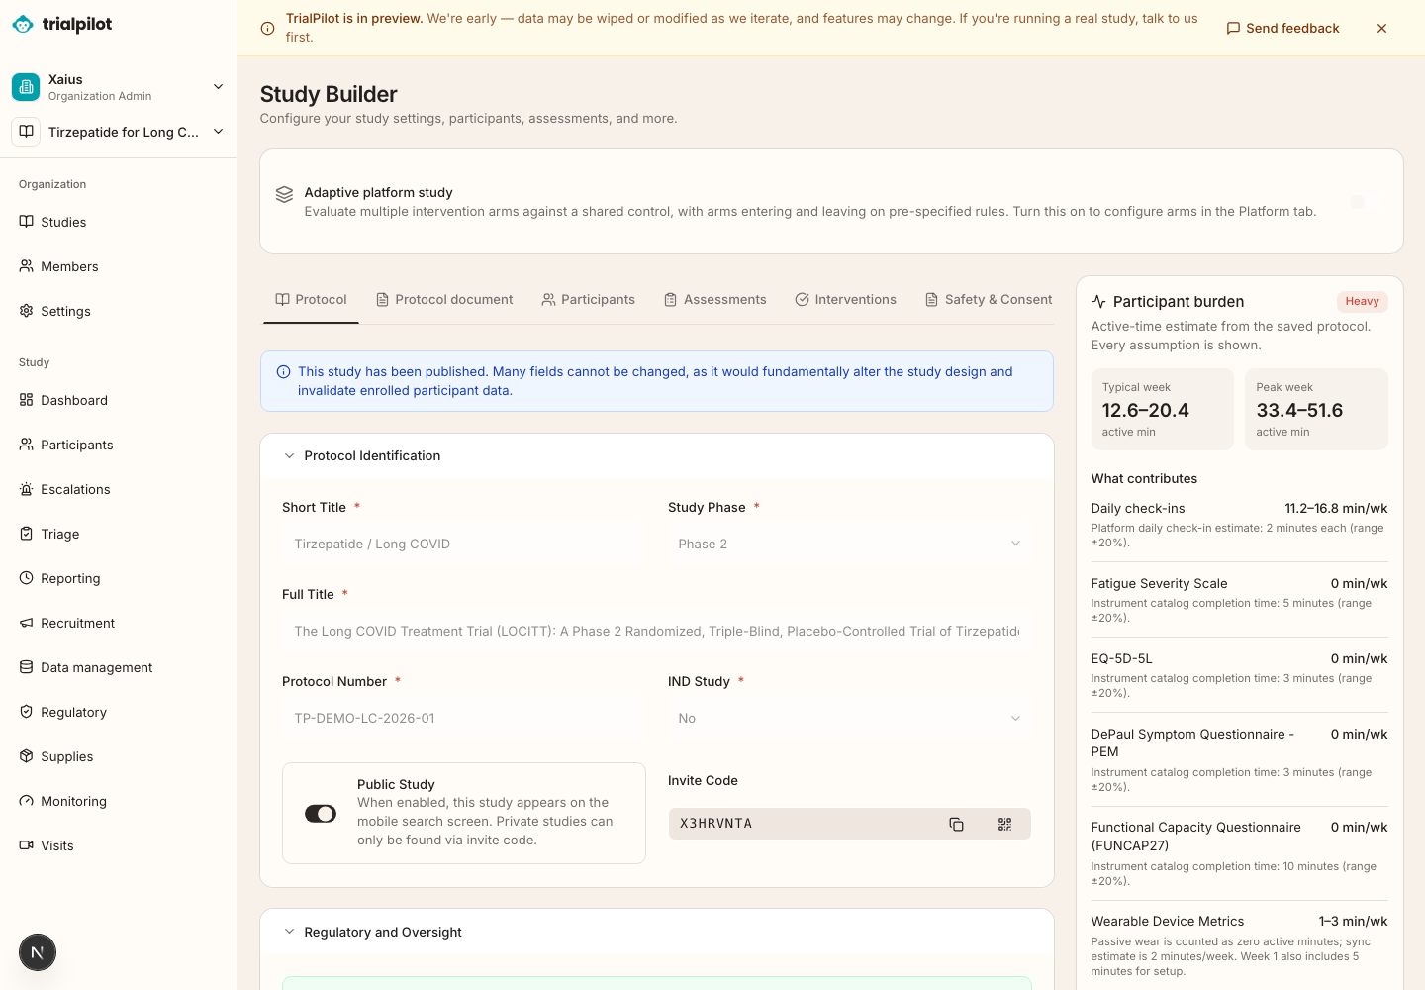
Task: Open Studies in the sidebar
Action: [x=119, y=222]
